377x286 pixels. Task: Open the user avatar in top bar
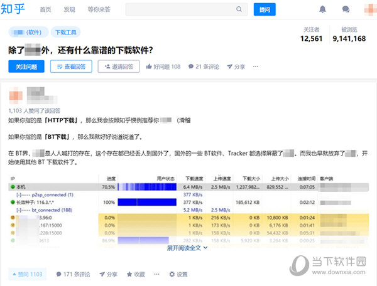[x=371, y=9]
